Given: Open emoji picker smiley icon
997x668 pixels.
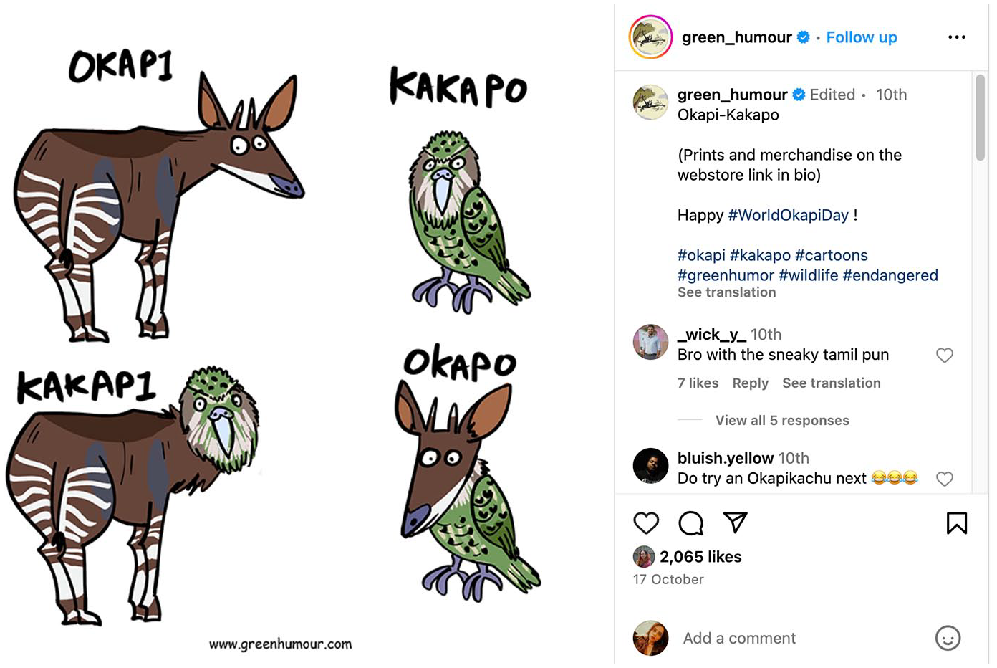Looking at the screenshot, I should tap(948, 638).
